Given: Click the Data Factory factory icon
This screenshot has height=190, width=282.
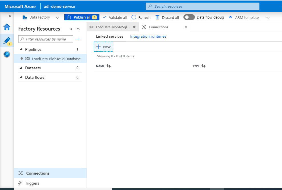Looking at the screenshot, I should (25, 17).
